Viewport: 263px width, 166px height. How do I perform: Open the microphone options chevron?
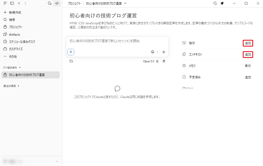click(157, 52)
